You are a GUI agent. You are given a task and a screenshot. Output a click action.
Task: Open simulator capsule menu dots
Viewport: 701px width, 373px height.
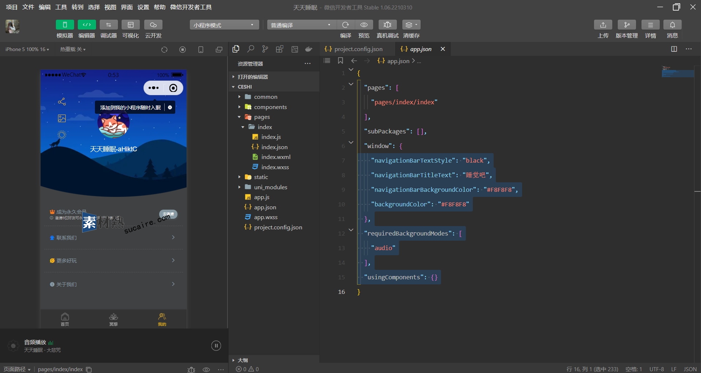(154, 88)
